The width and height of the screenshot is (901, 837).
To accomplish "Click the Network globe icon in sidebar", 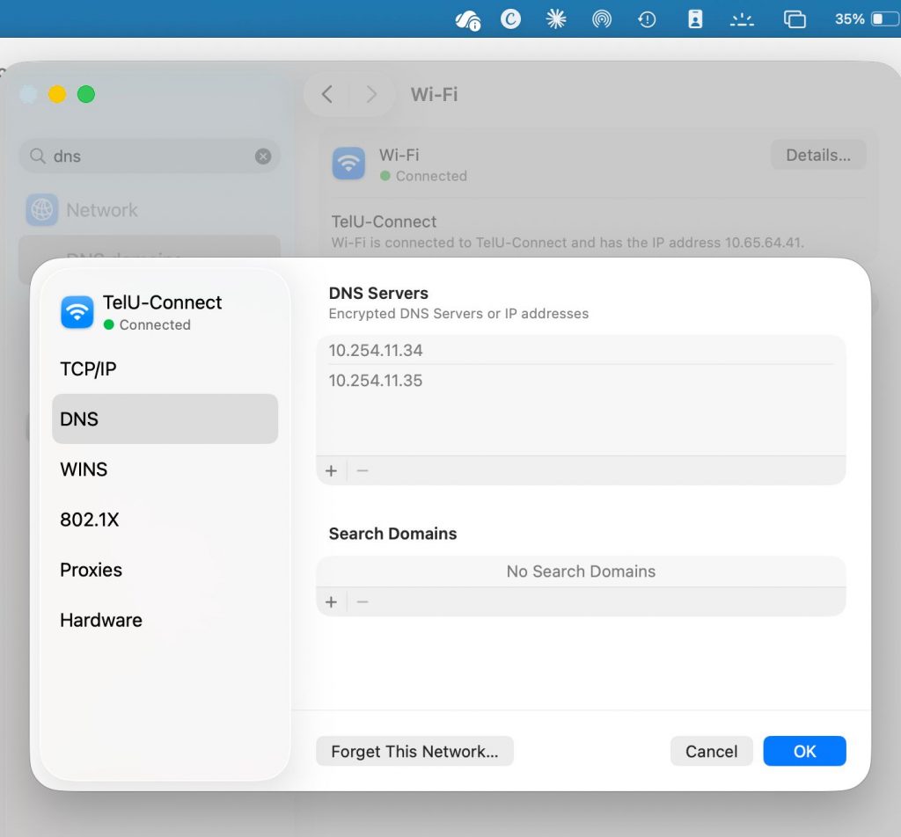I will tap(42, 209).
